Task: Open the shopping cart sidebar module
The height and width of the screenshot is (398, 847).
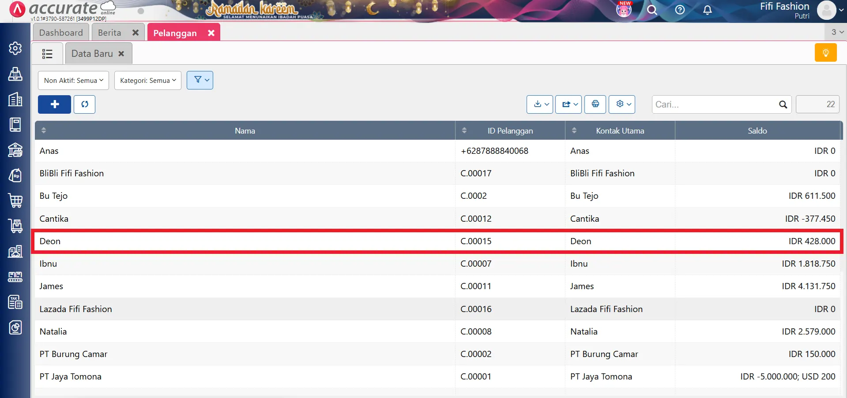Action: point(15,201)
